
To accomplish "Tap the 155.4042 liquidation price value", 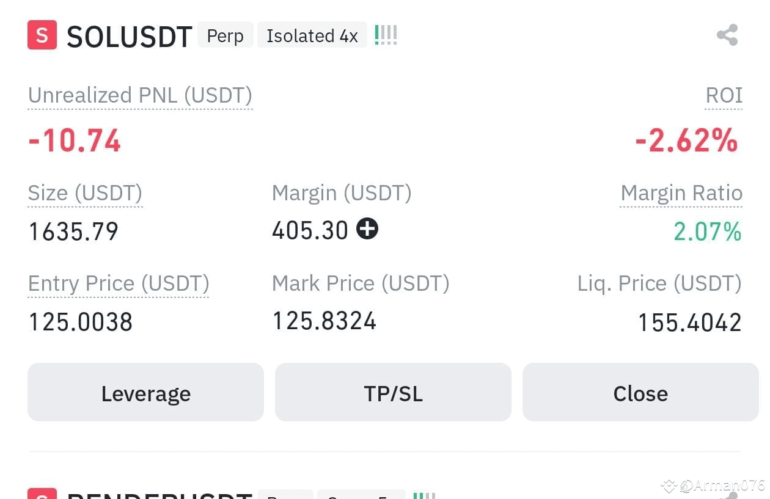I will coord(690,322).
